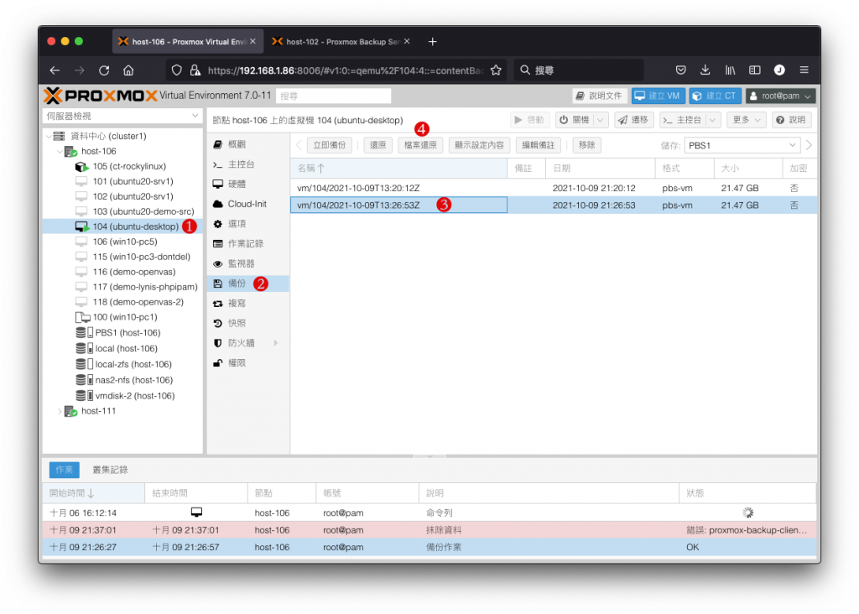Open the 關機 shutdown dropdown arrow
859x614 pixels.
pyautogui.click(x=601, y=120)
